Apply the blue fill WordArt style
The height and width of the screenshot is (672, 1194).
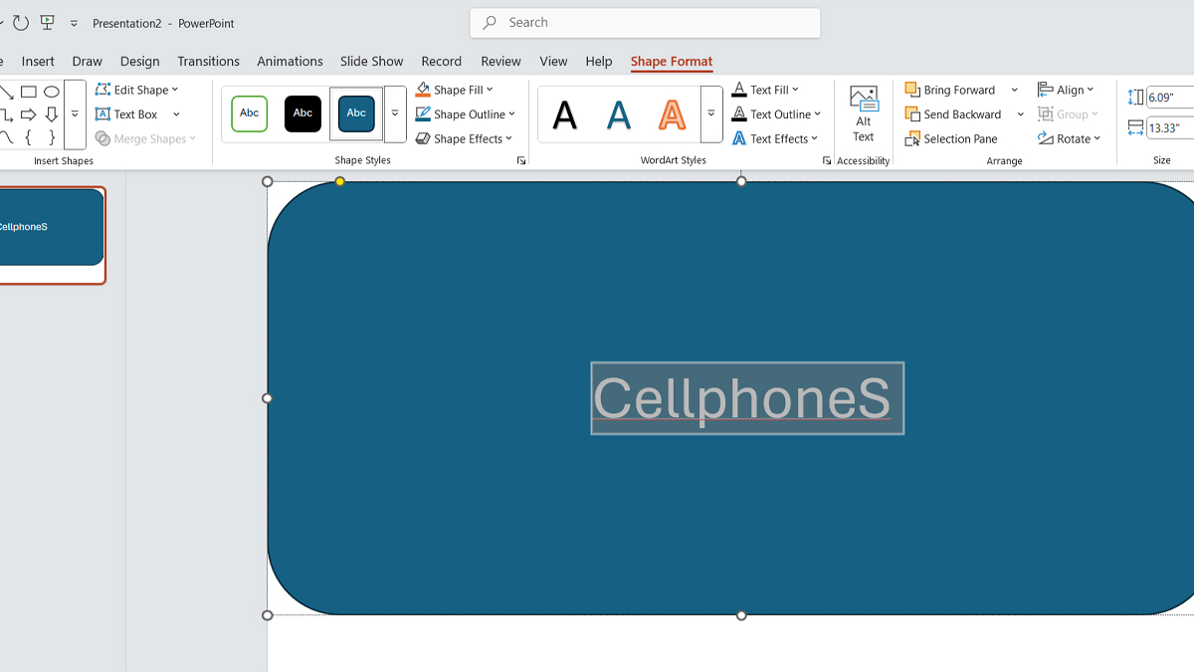point(619,115)
